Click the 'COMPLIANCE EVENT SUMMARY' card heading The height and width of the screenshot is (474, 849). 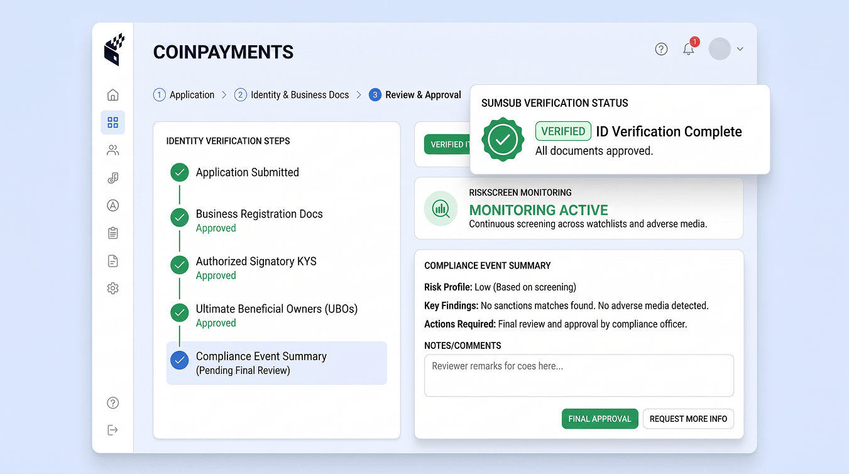tap(488, 266)
